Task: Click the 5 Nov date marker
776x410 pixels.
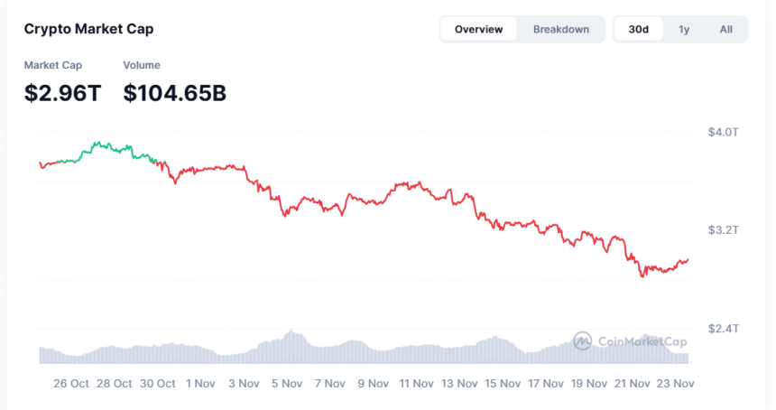Action: [285, 383]
